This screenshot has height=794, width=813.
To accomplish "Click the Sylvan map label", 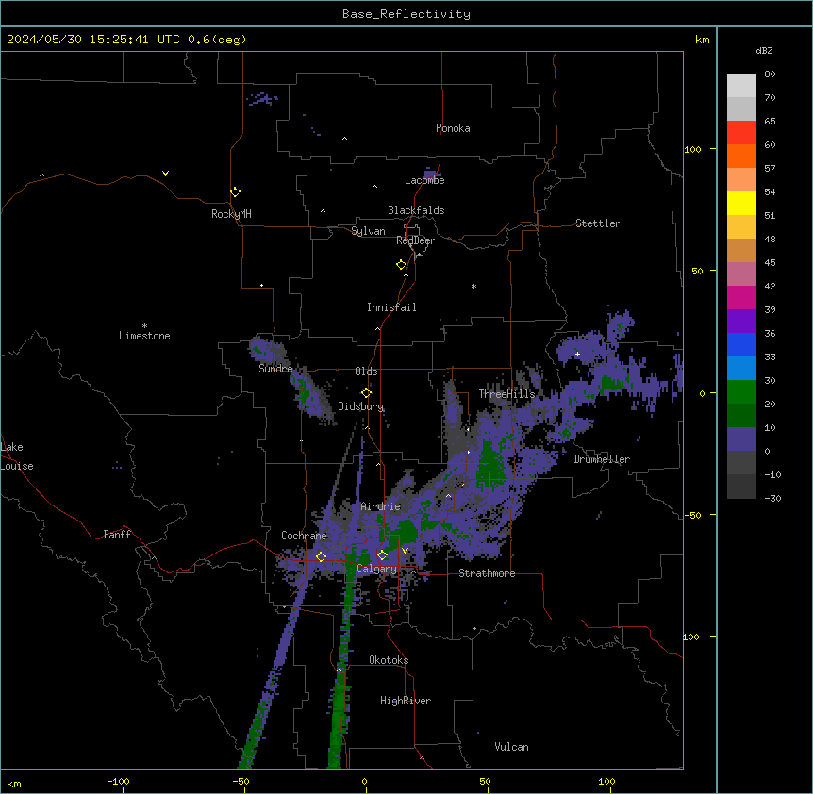I will coord(368,231).
